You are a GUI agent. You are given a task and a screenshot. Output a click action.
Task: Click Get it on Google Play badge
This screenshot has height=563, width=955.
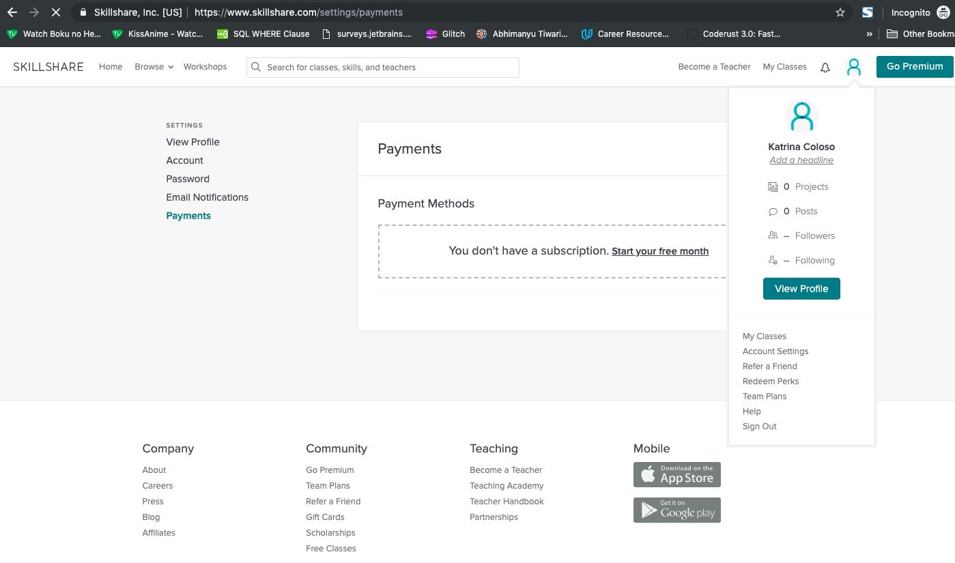pyautogui.click(x=676, y=510)
